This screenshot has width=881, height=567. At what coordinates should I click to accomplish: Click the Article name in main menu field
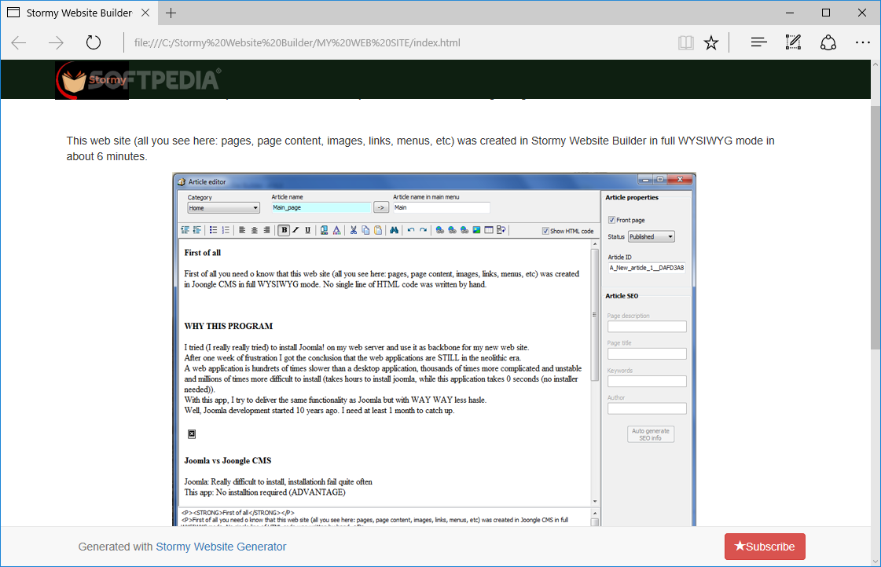click(x=441, y=207)
